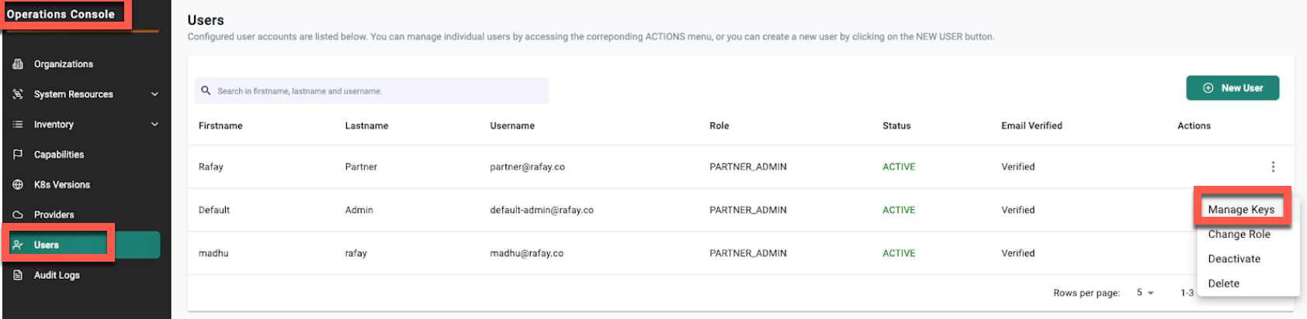Image resolution: width=1307 pixels, height=319 pixels.
Task: Click the search magnifier icon
Action: [206, 91]
